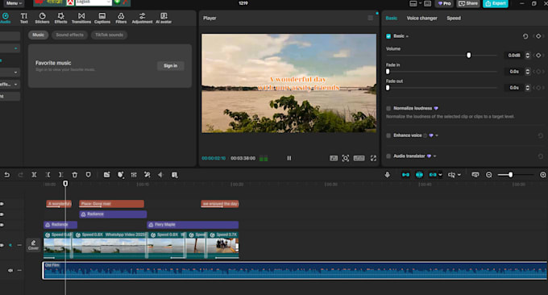
Task: Reset Basic audio settings icon
Action: point(525,36)
